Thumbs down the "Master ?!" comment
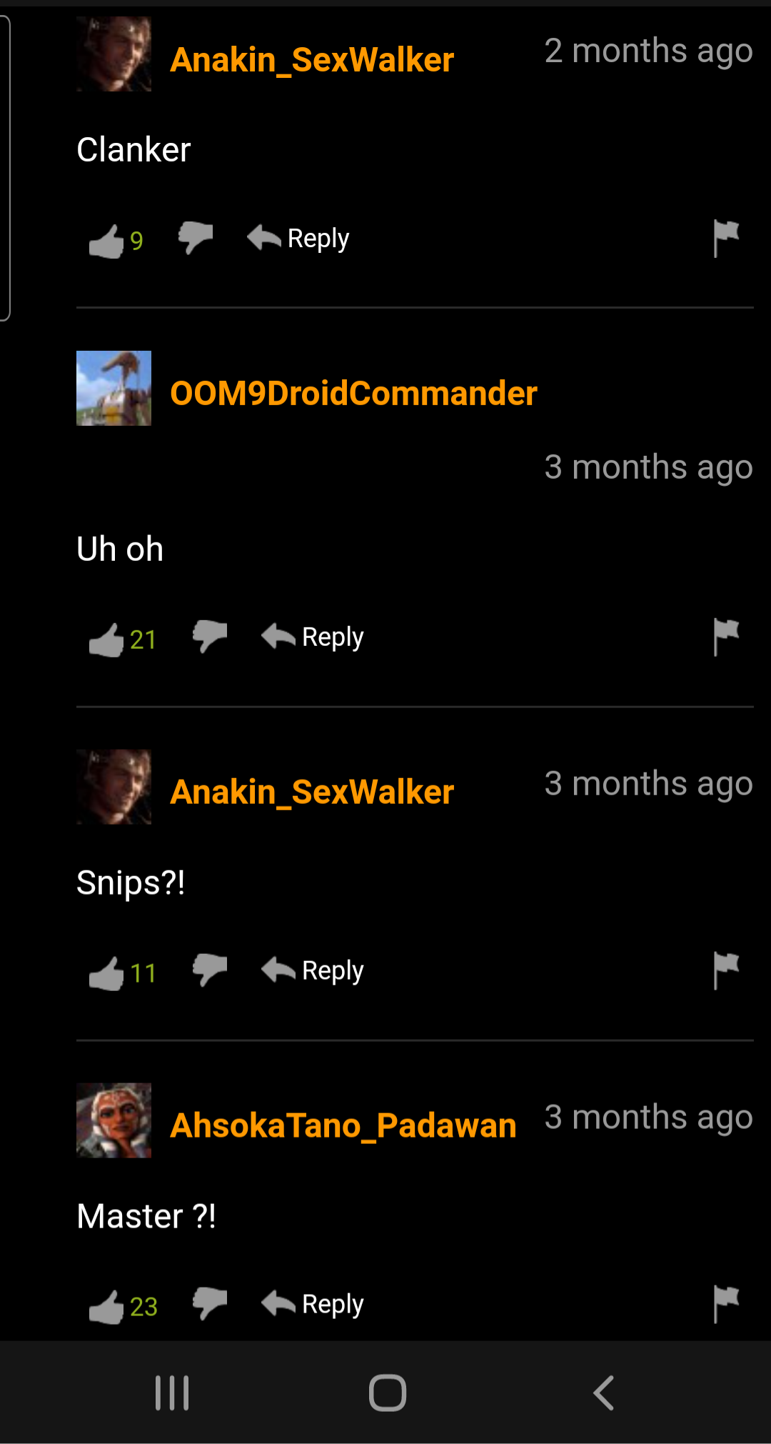The width and height of the screenshot is (771, 1444). [210, 1303]
